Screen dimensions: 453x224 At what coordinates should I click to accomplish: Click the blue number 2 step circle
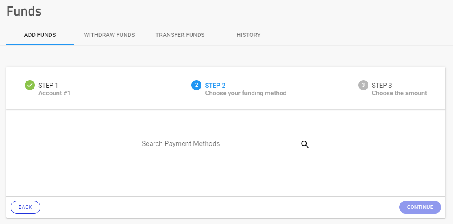196,85
